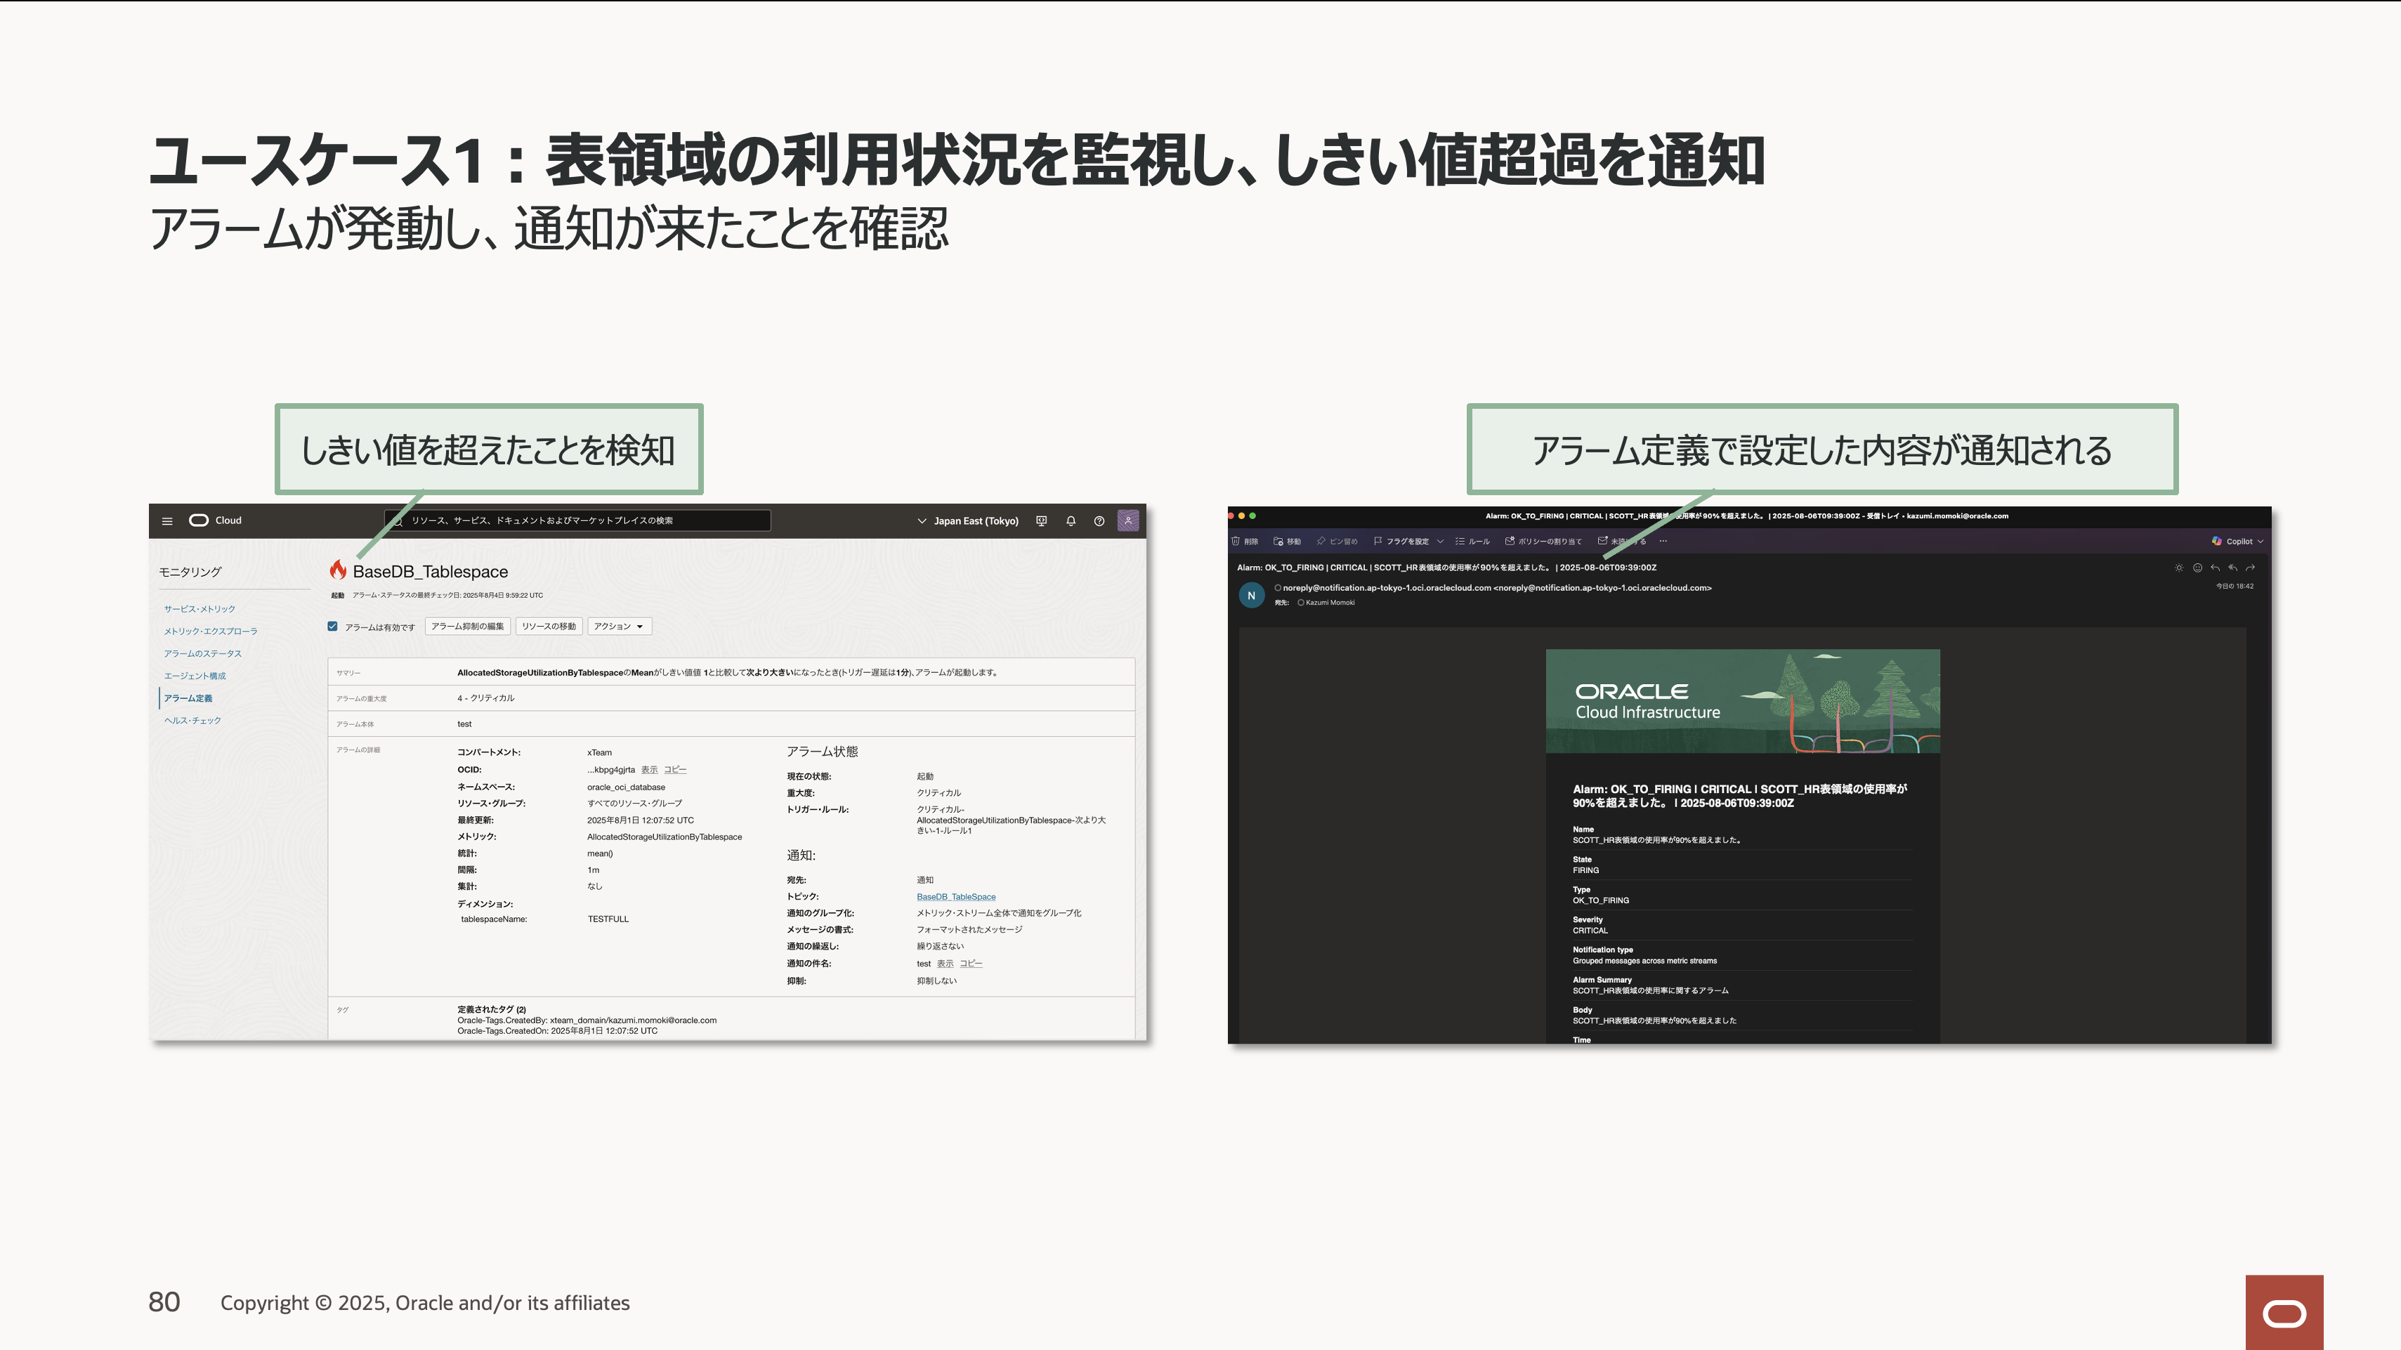The width and height of the screenshot is (2401, 1350).
Task: Expand the フラグを設定 dropdown arrow
Action: tap(1440, 542)
